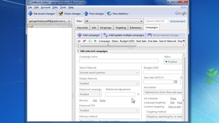Open the File menu
Image resolution: width=219 pixels, height=123 pixels.
[x=30, y=8]
